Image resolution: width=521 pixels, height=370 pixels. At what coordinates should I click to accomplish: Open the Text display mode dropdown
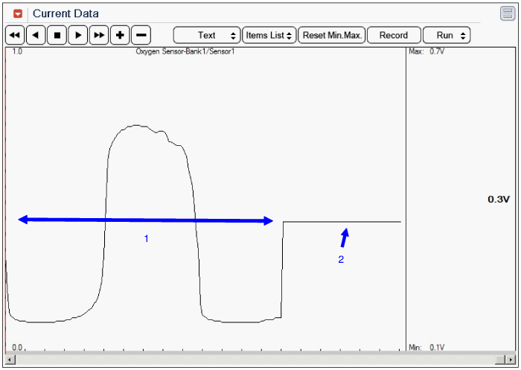pyautogui.click(x=207, y=35)
